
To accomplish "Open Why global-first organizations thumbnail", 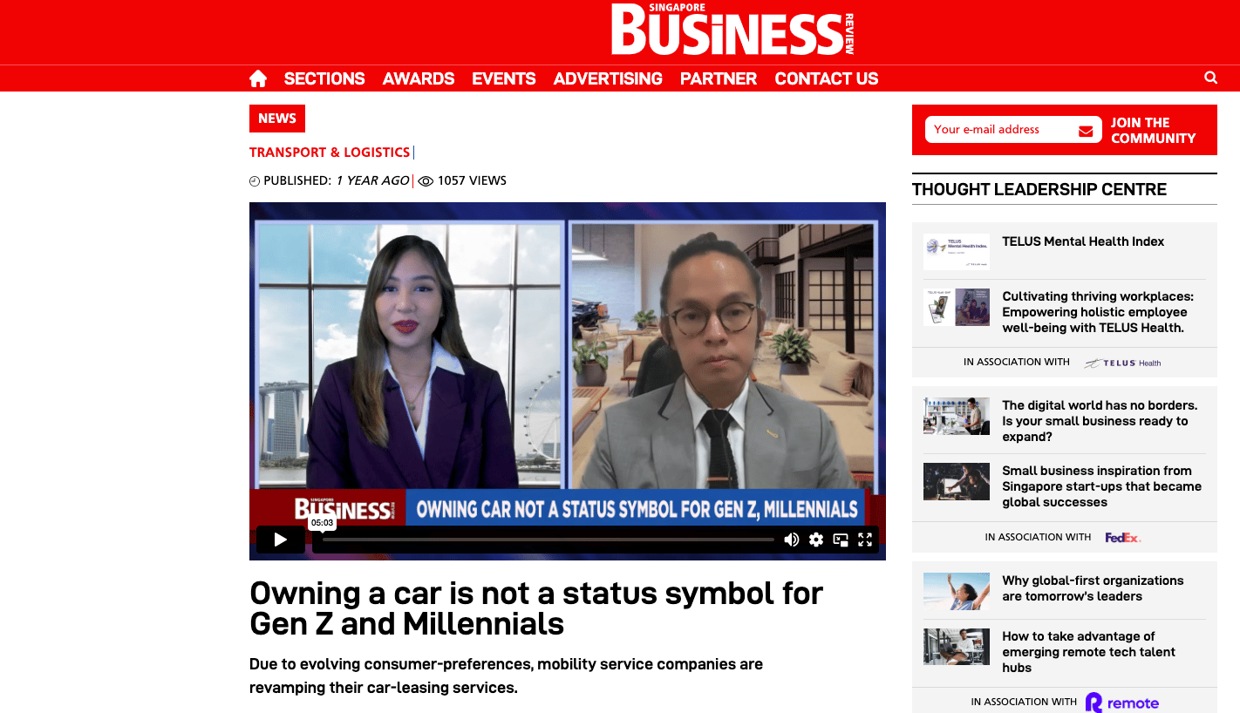I will click(957, 591).
